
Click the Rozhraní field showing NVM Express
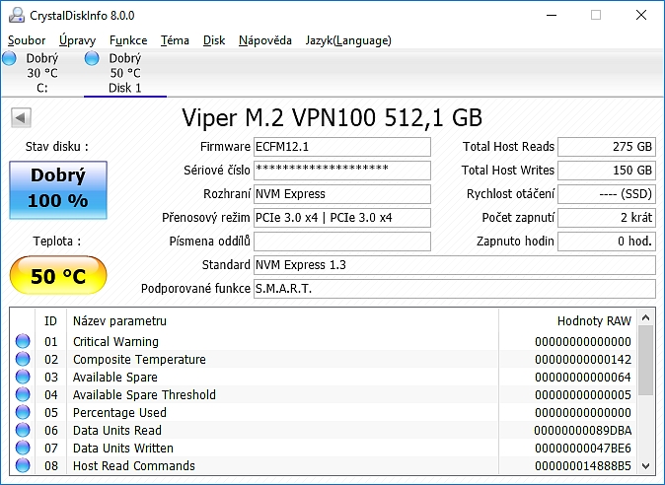tap(341, 194)
